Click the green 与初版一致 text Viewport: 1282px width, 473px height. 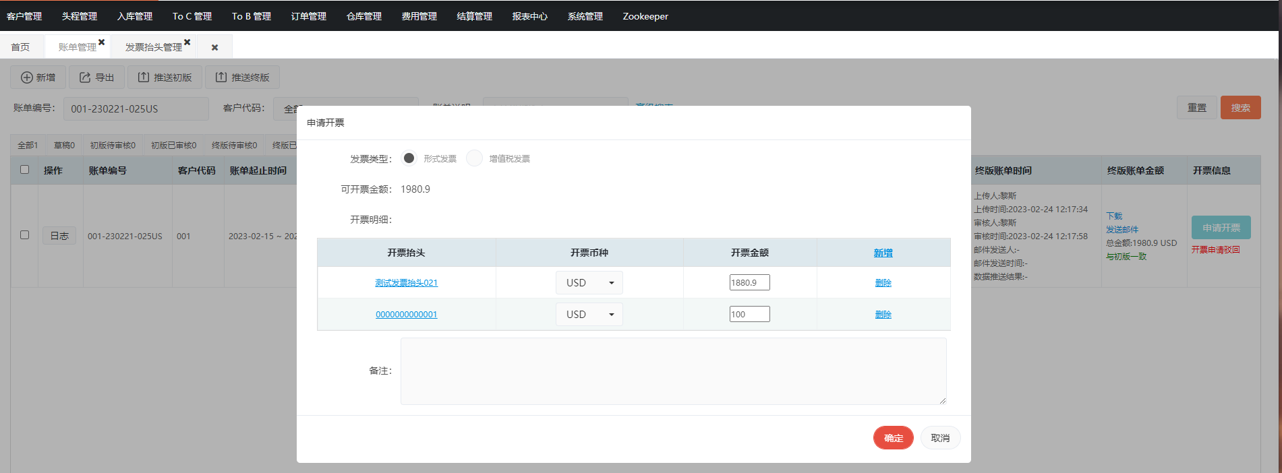pos(1126,257)
